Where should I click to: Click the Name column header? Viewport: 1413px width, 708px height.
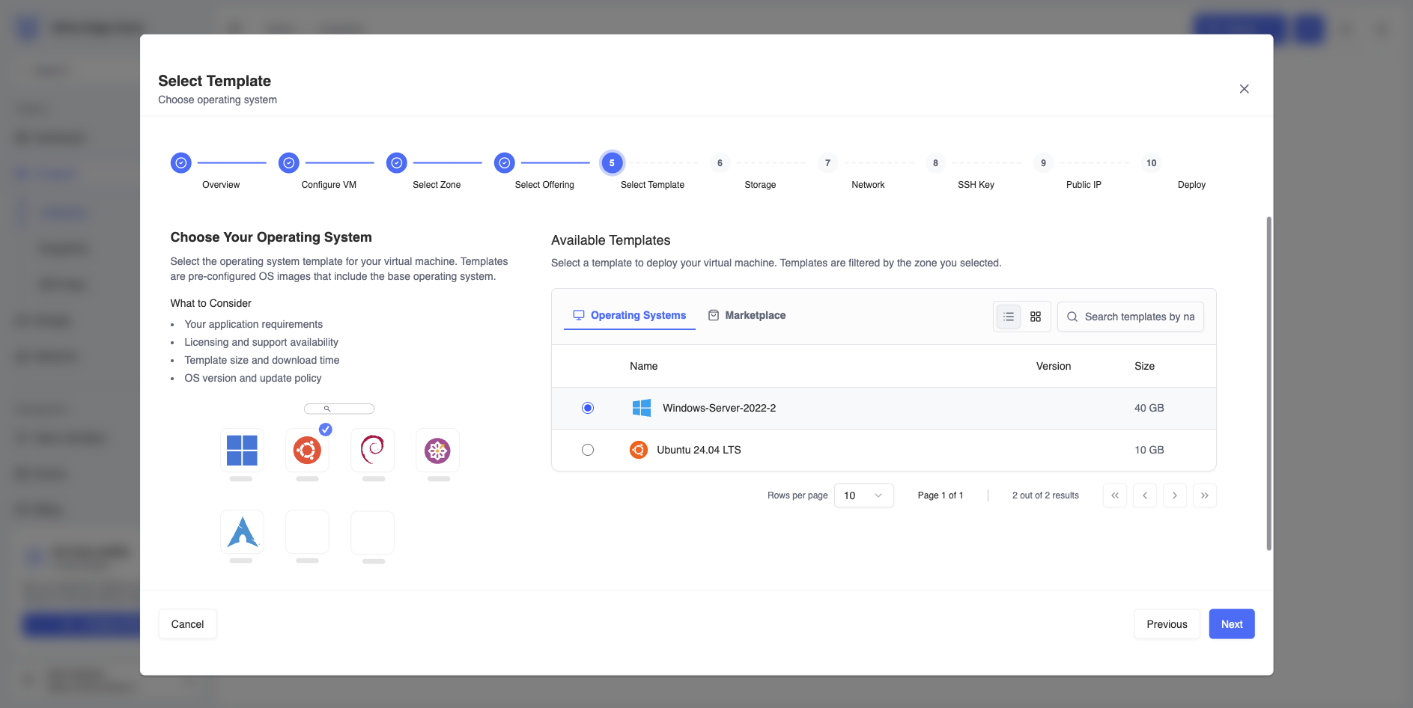coord(643,366)
